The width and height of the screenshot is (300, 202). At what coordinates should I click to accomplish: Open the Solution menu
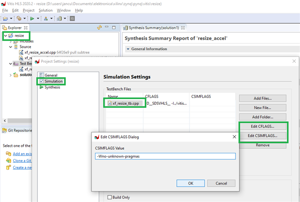point(46,10)
